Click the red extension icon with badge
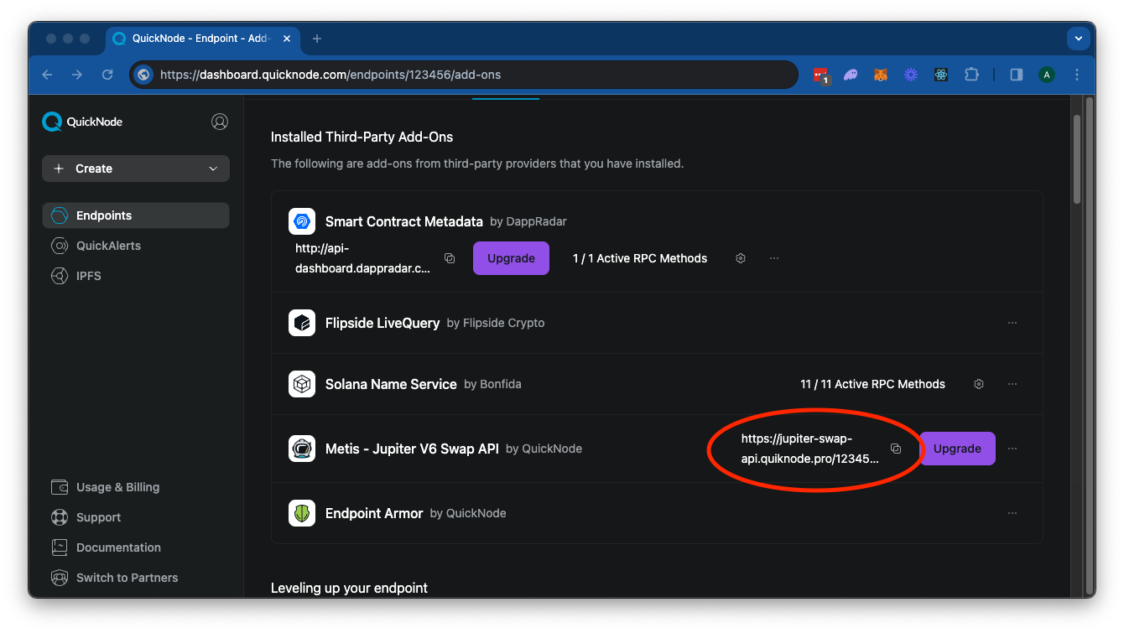The width and height of the screenshot is (1124, 633). (820, 75)
